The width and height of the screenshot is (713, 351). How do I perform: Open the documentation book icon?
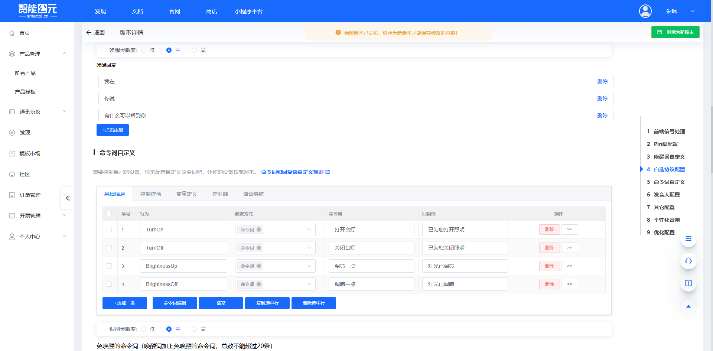(688, 283)
